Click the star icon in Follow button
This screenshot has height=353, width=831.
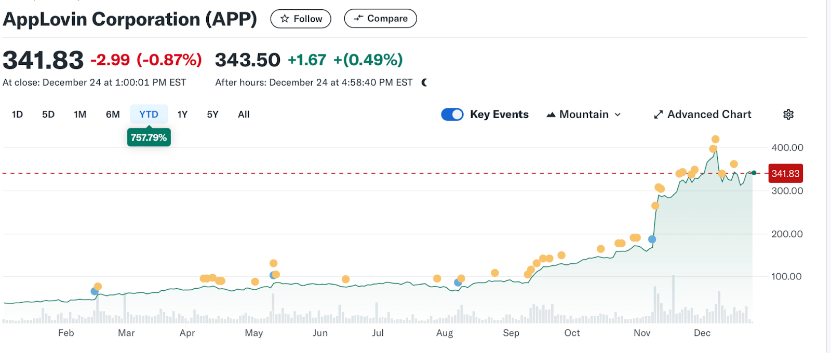tap(285, 19)
